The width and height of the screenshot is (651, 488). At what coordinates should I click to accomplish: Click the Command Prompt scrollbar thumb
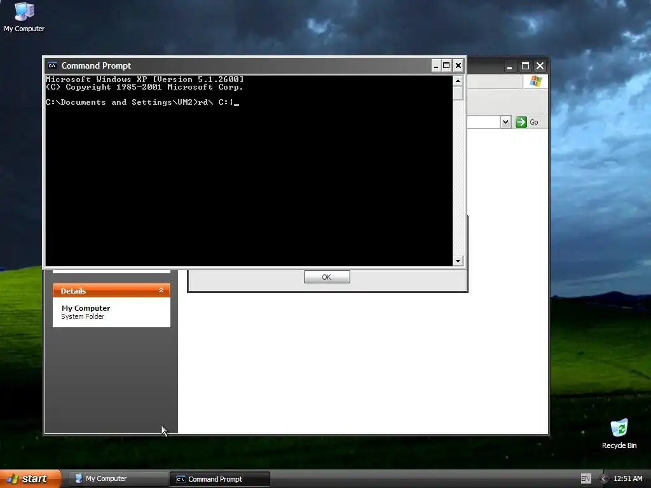(458, 93)
